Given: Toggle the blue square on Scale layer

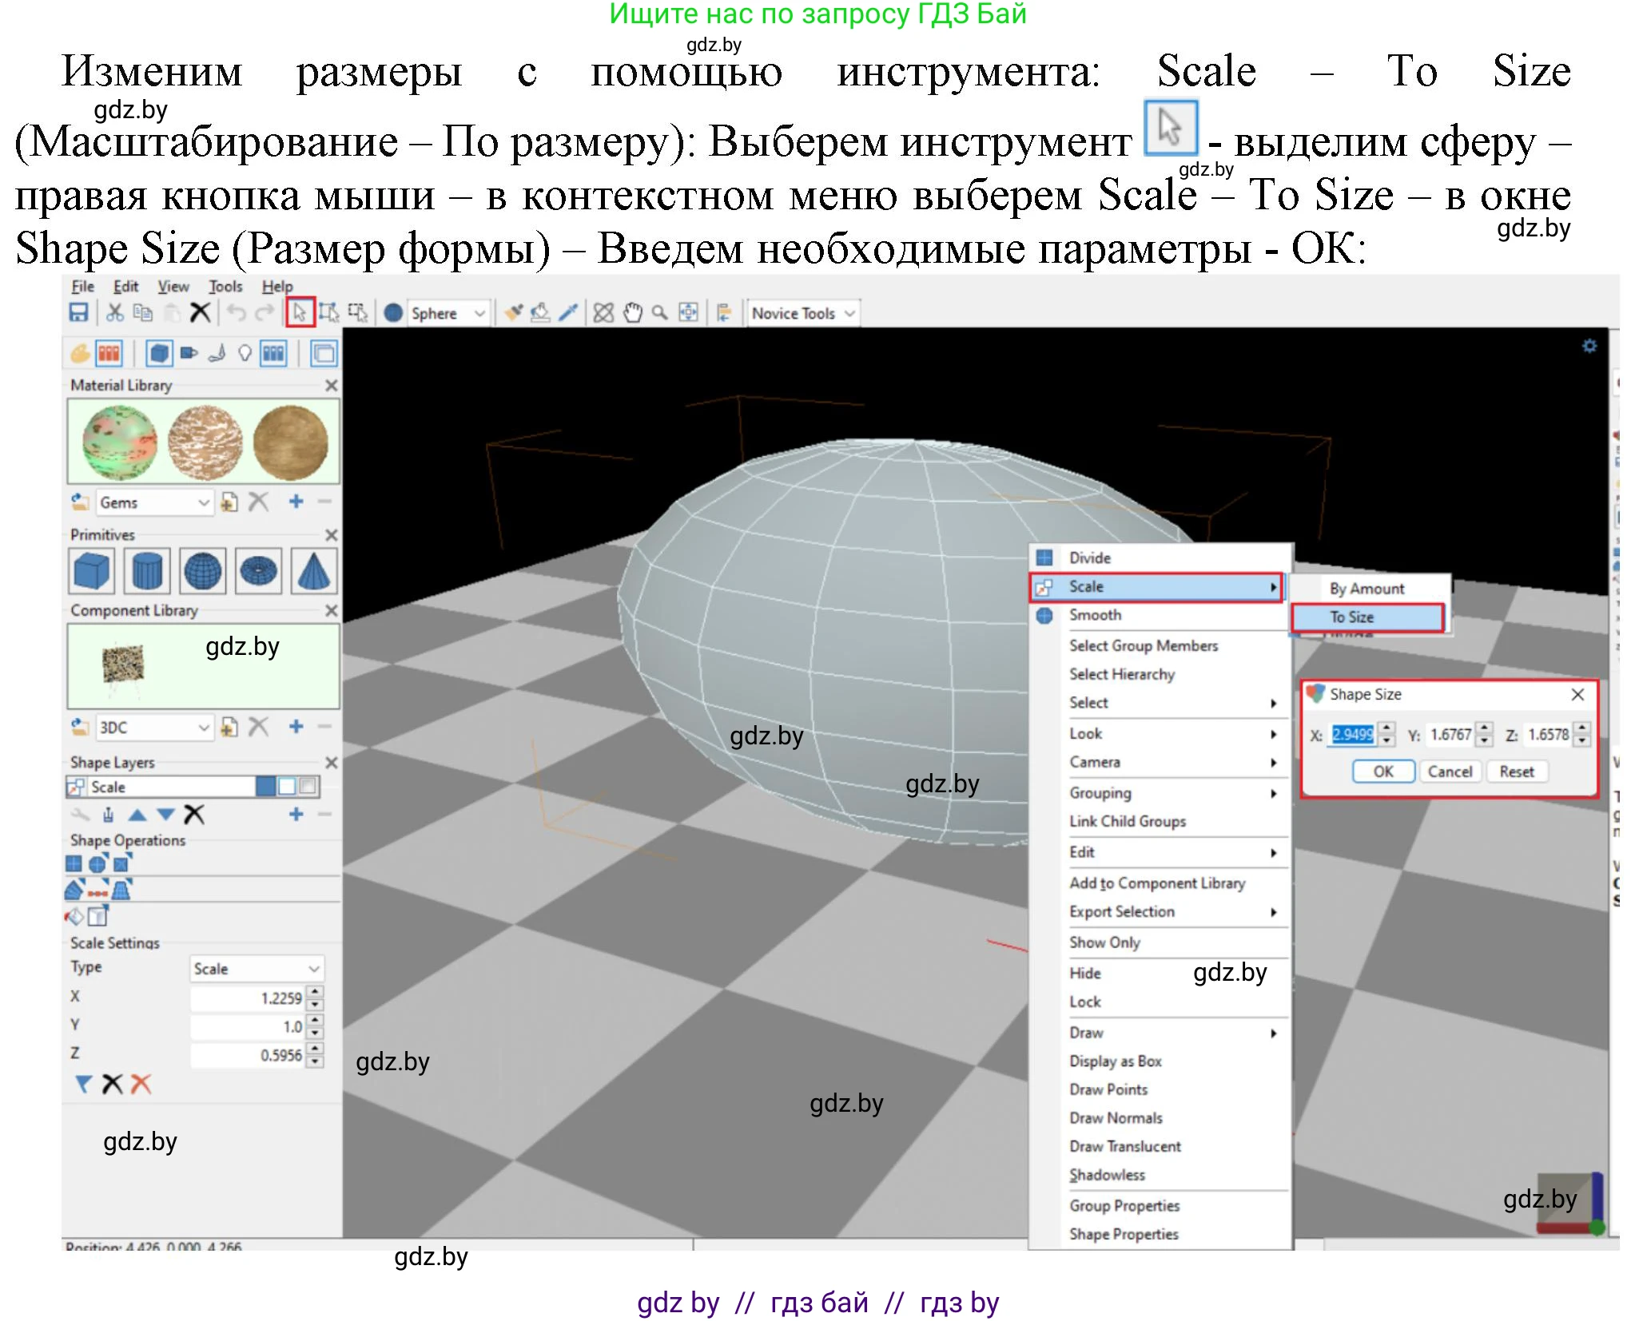Looking at the screenshot, I should 265,787.
